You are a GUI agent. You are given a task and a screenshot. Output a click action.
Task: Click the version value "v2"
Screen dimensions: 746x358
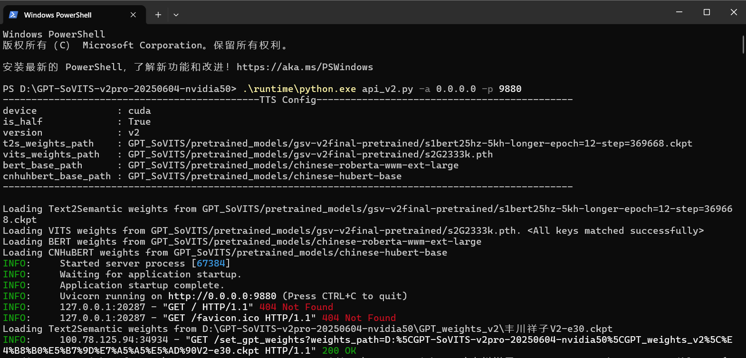coord(134,132)
